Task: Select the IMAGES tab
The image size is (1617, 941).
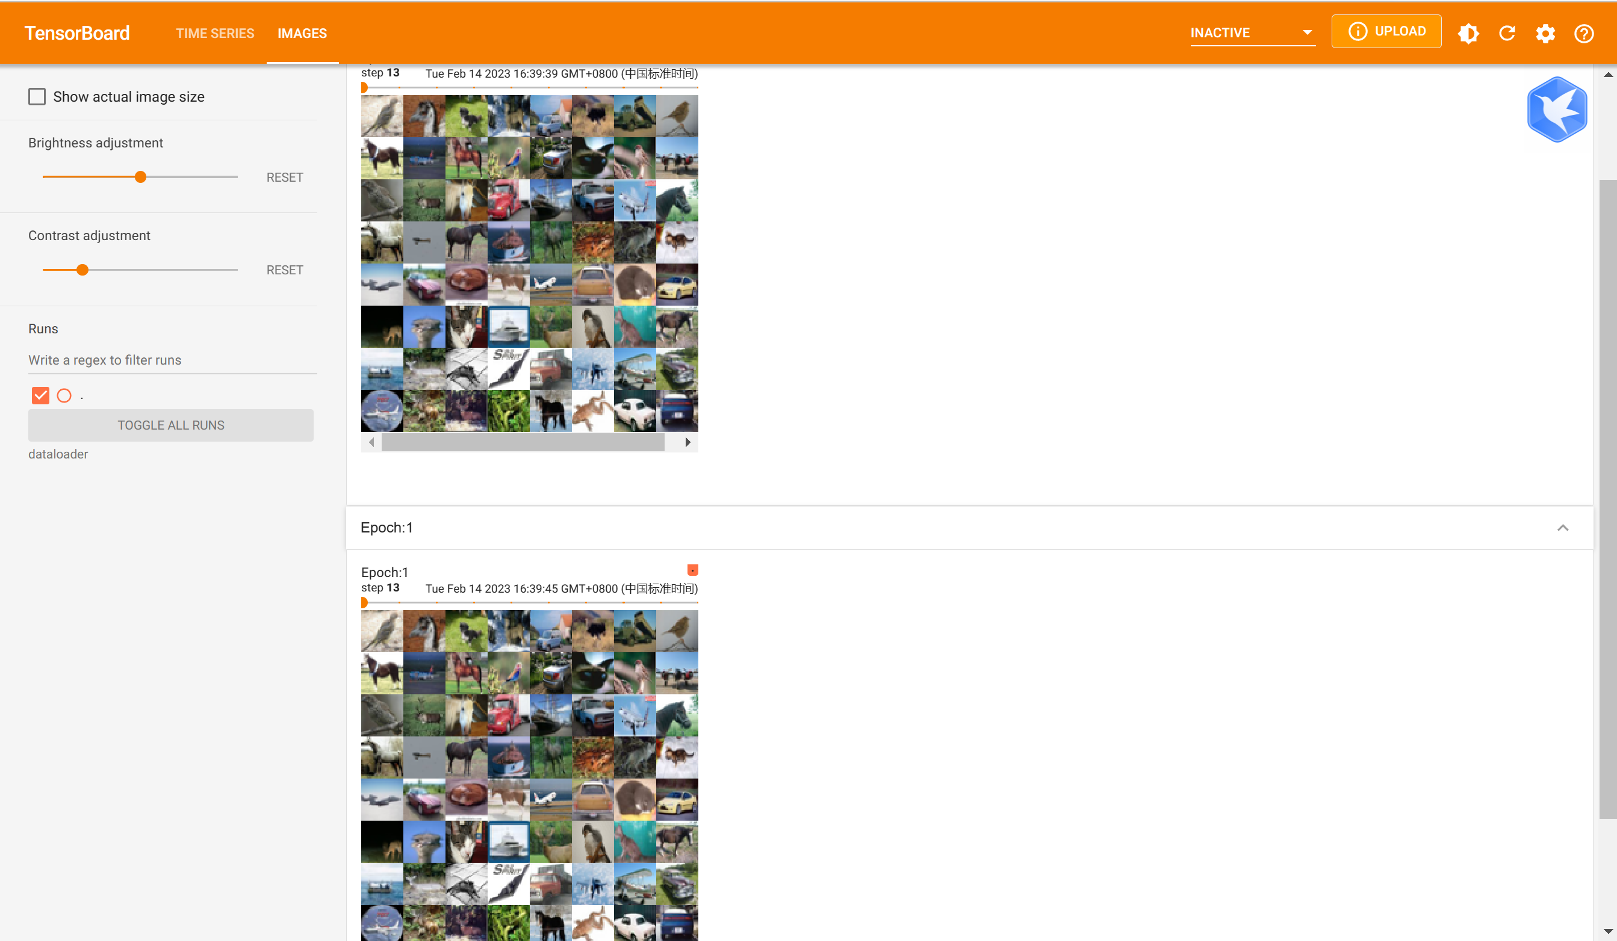Action: coord(302,33)
